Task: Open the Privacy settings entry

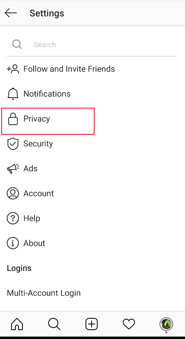Action: (x=37, y=118)
